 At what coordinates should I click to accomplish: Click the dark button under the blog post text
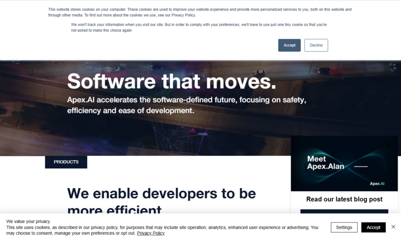344,211
